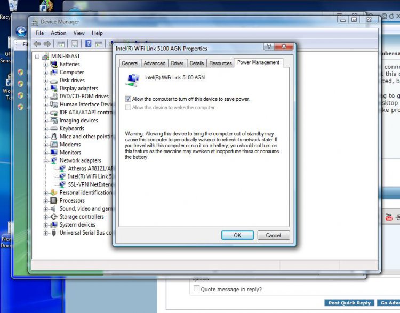Expand the Computer node
The image size is (400, 313).
click(46, 73)
